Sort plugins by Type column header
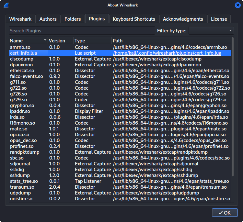This screenshot has height=222, width=243. click(80, 41)
